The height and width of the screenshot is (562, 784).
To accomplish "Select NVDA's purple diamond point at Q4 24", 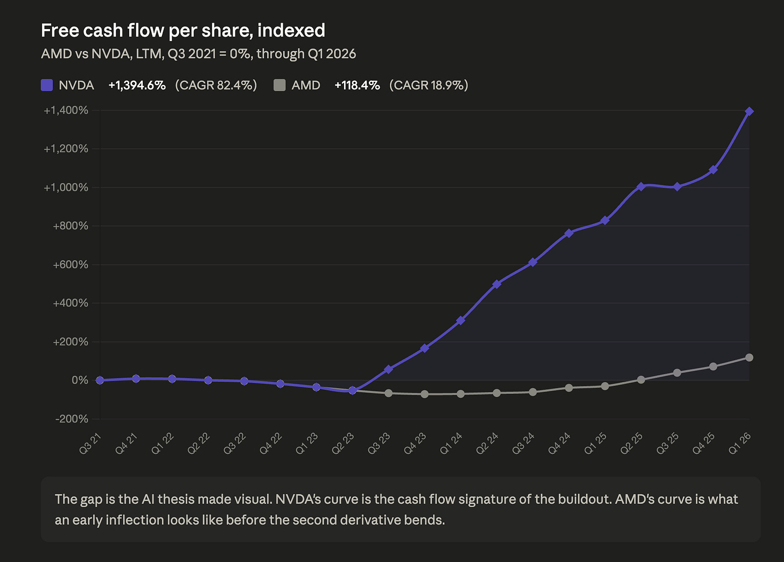I will (x=569, y=233).
